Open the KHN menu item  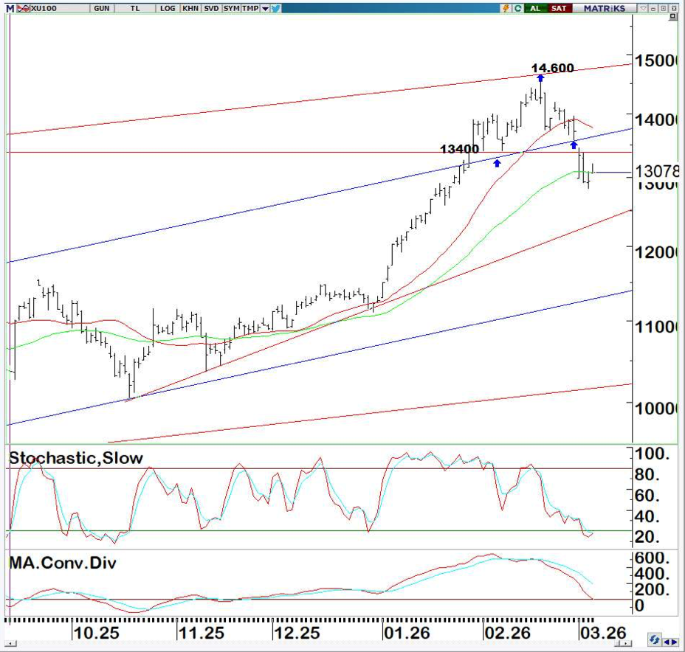click(x=190, y=8)
